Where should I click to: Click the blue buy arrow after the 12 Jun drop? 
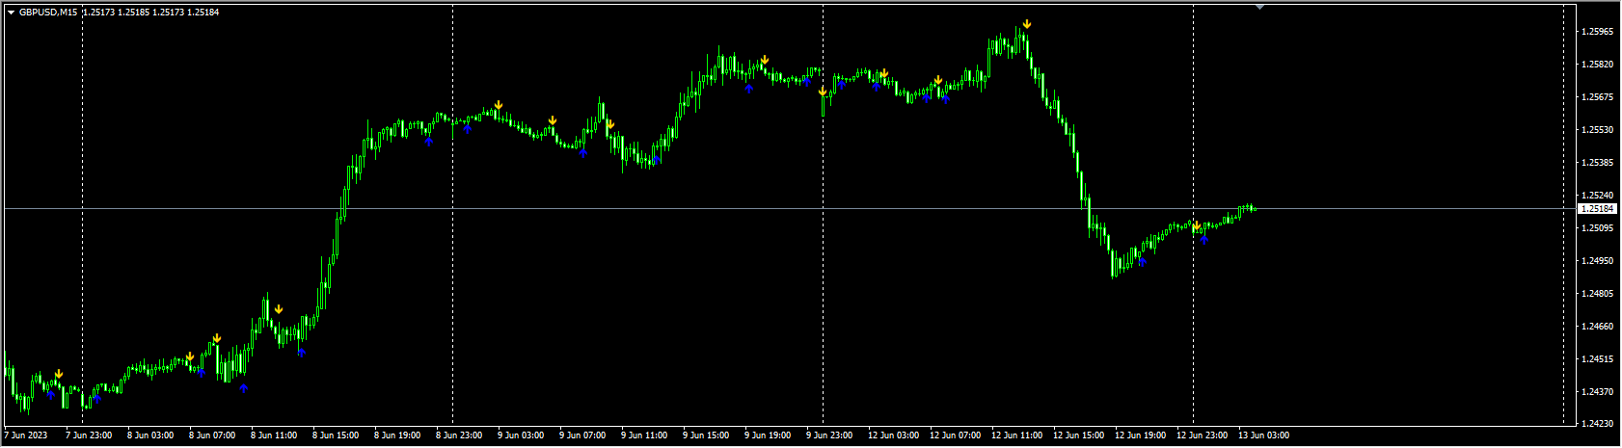point(1142,260)
